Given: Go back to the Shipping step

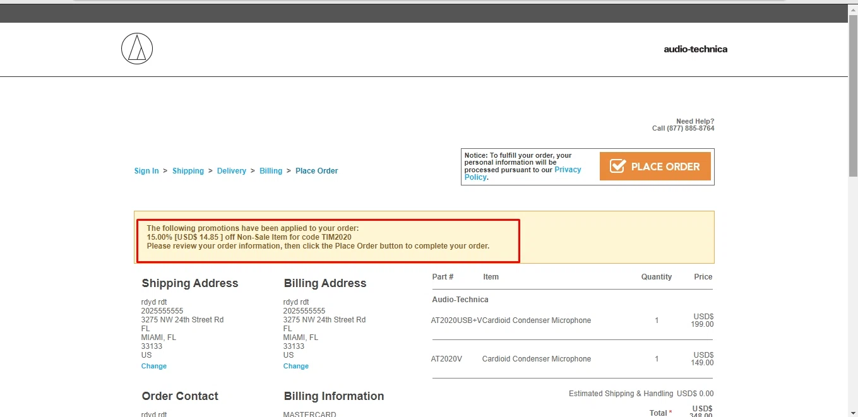Looking at the screenshot, I should coord(188,171).
